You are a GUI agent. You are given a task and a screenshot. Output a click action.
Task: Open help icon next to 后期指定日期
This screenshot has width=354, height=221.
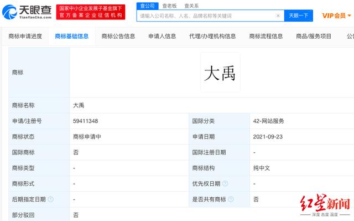click(x=50, y=199)
